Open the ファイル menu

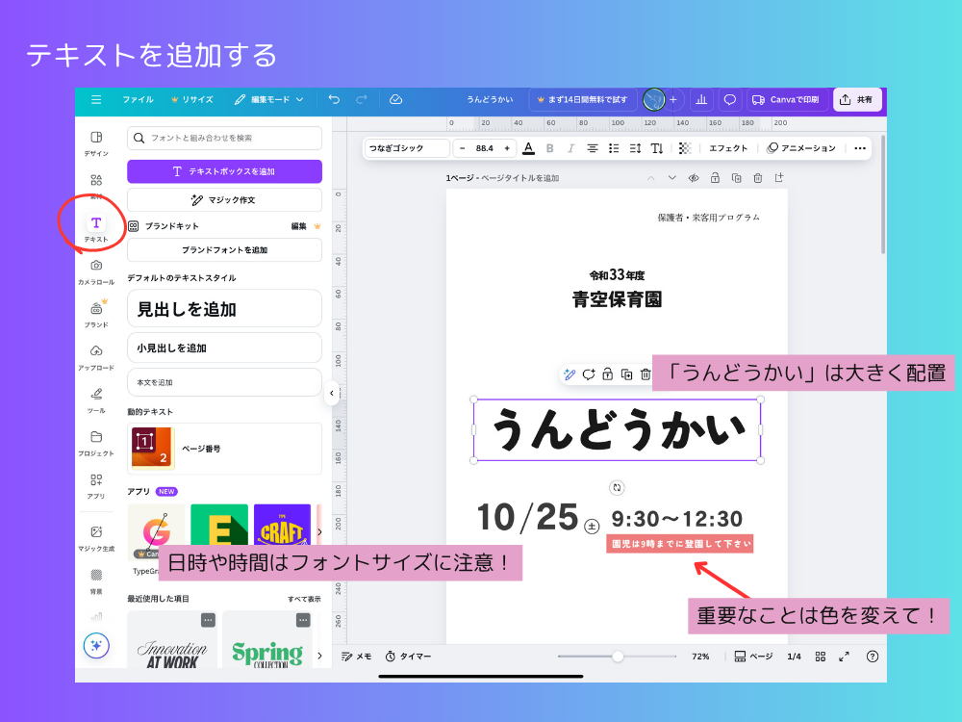pos(138,99)
